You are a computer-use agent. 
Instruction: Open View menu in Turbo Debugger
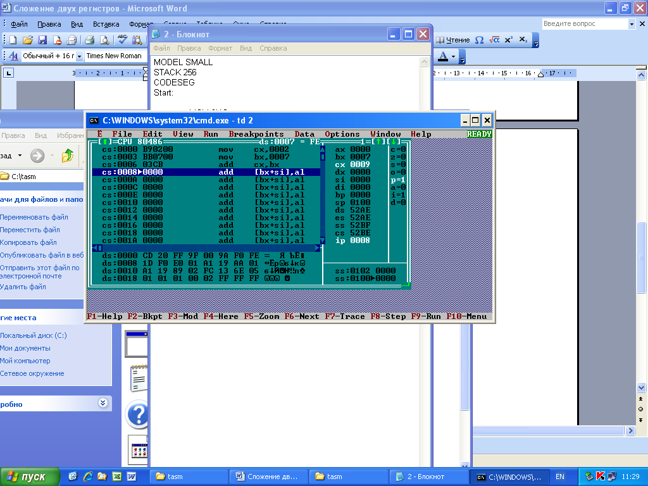pos(183,134)
